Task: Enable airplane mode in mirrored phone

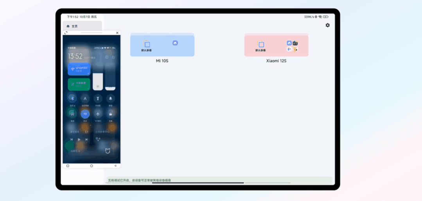Action: (x=98, y=114)
